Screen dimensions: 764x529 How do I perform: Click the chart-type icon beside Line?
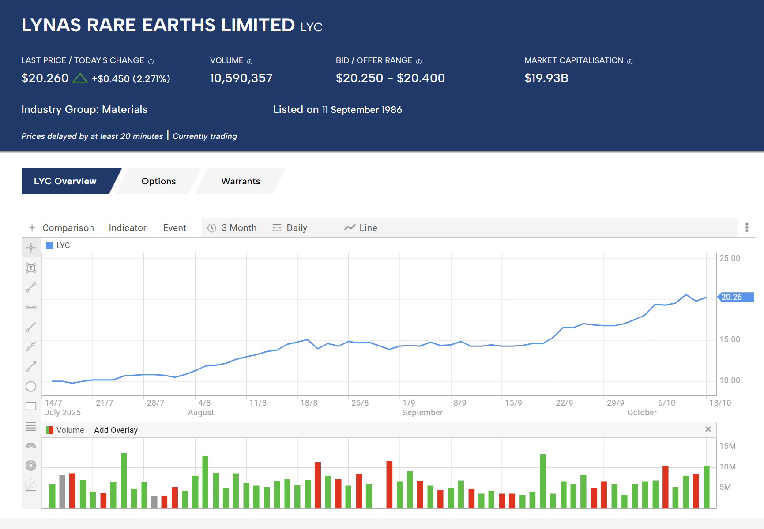click(350, 227)
